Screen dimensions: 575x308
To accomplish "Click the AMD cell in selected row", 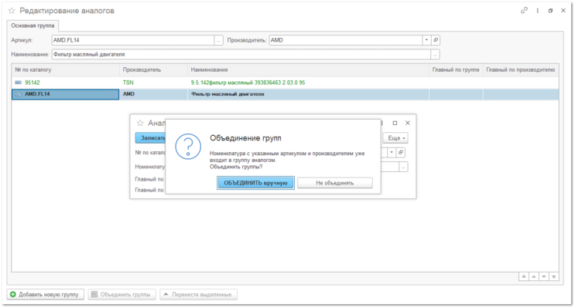I will point(153,94).
